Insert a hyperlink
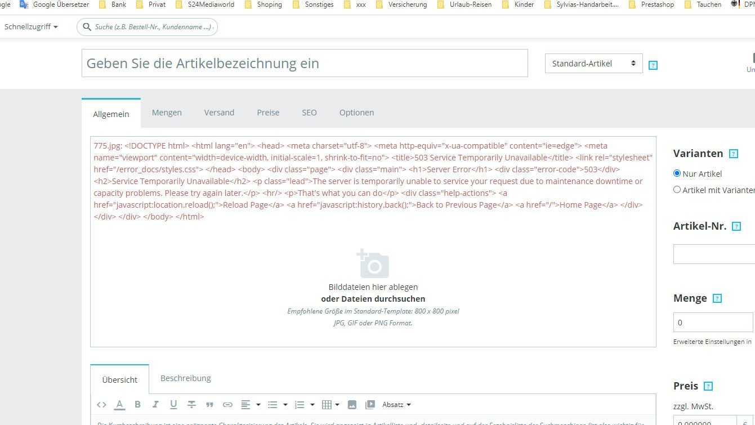Image resolution: width=755 pixels, height=425 pixels. pos(227,405)
